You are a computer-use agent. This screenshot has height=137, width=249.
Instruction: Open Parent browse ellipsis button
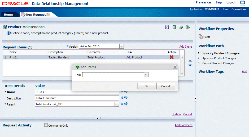pyautogui.click(x=117, y=104)
